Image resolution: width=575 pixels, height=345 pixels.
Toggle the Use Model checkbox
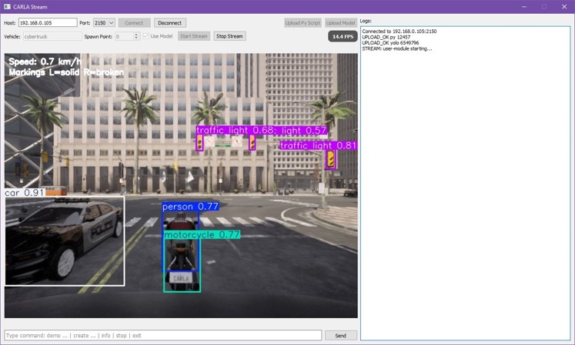pos(146,36)
